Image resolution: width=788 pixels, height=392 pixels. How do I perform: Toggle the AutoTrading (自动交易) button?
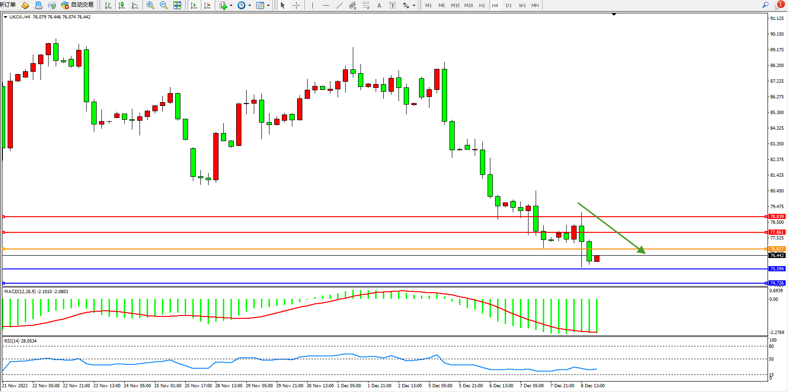pos(77,5)
